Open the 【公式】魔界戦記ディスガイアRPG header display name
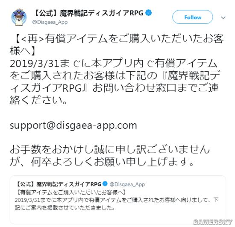 88,13
